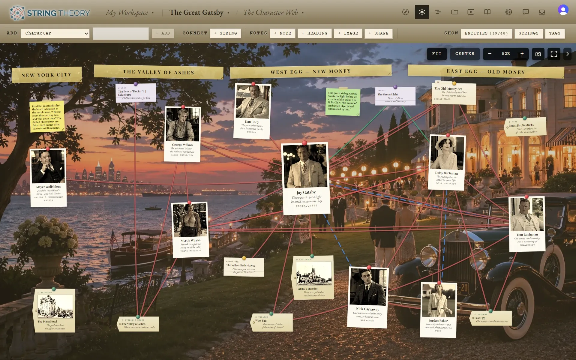This screenshot has width=576, height=360.
Task: Select The Green Light symbol card
Action: click(x=395, y=96)
